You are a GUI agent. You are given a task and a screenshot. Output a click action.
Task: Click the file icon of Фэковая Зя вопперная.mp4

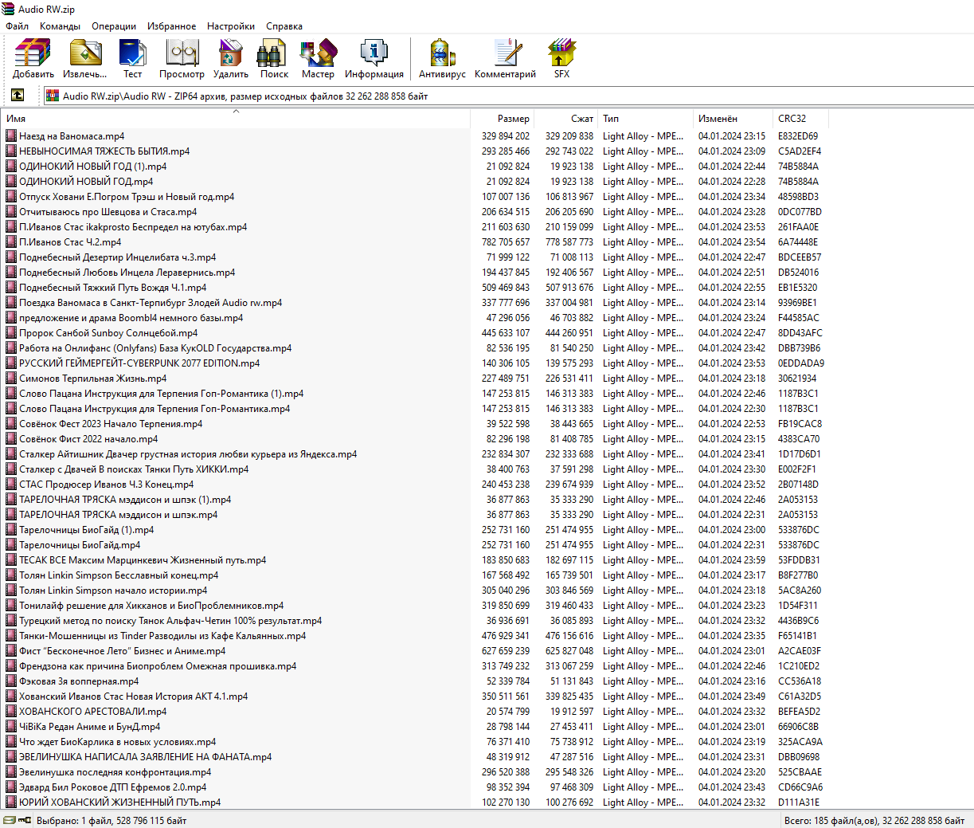pyautogui.click(x=11, y=681)
